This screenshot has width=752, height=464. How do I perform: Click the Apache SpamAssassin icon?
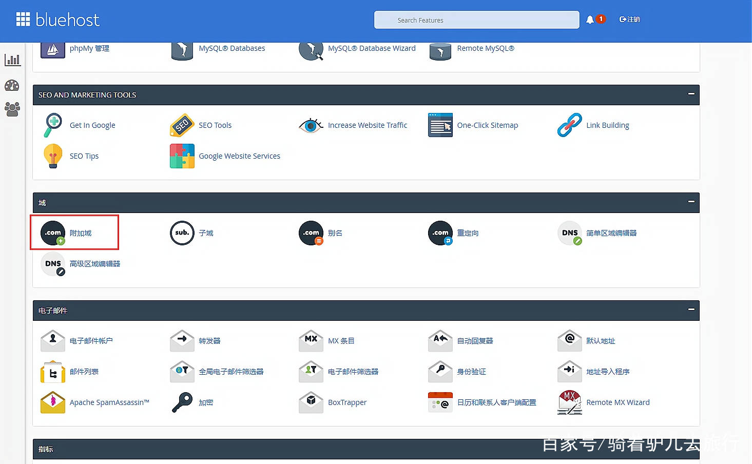pyautogui.click(x=53, y=402)
